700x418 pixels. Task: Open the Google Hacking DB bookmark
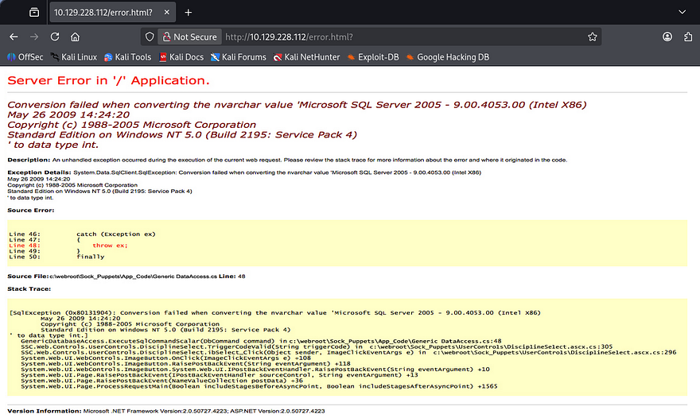(453, 57)
